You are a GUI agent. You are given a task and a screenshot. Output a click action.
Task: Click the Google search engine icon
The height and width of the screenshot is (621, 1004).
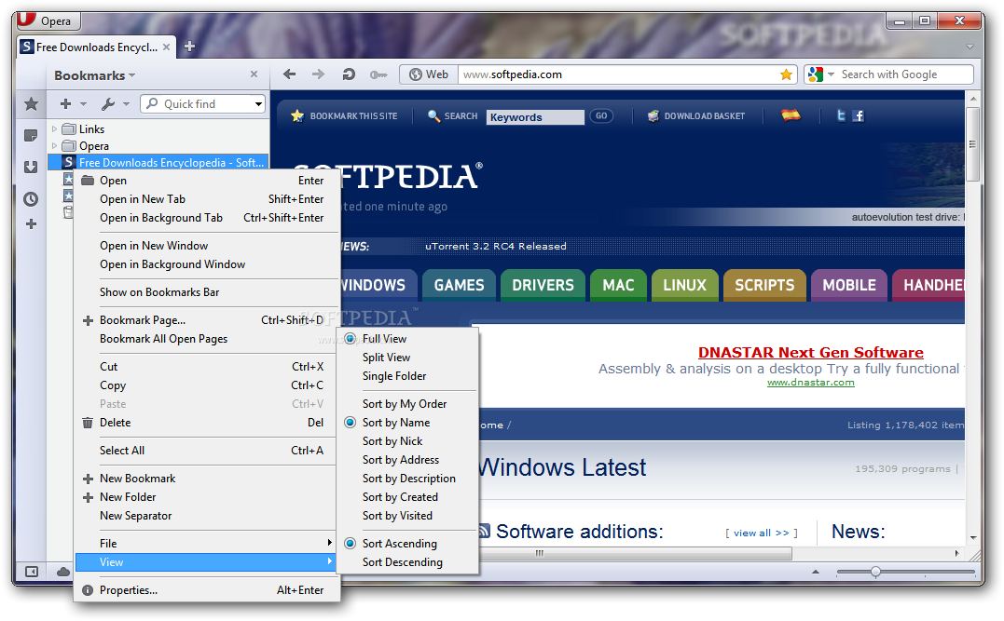(x=815, y=74)
